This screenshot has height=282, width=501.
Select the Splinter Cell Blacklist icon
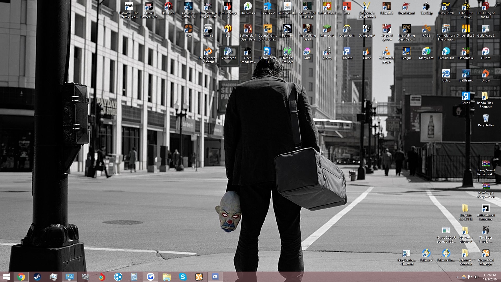307,10
